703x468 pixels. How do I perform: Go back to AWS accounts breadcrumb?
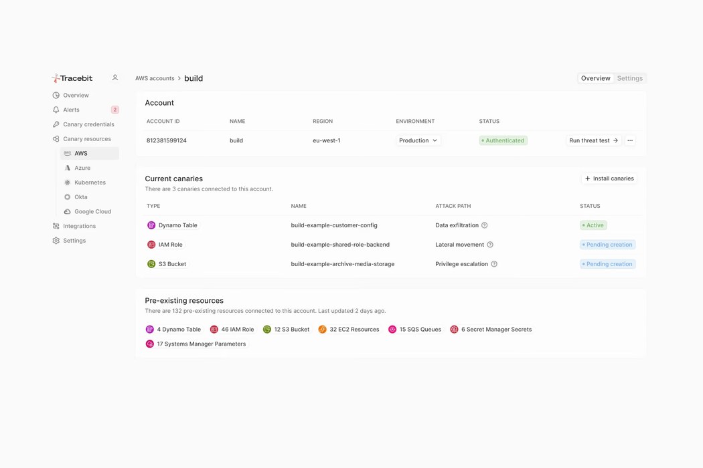(x=155, y=78)
